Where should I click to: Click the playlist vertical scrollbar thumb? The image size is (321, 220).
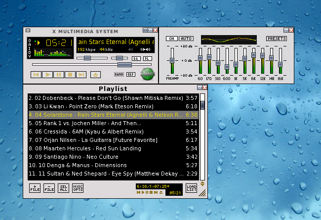(202, 105)
